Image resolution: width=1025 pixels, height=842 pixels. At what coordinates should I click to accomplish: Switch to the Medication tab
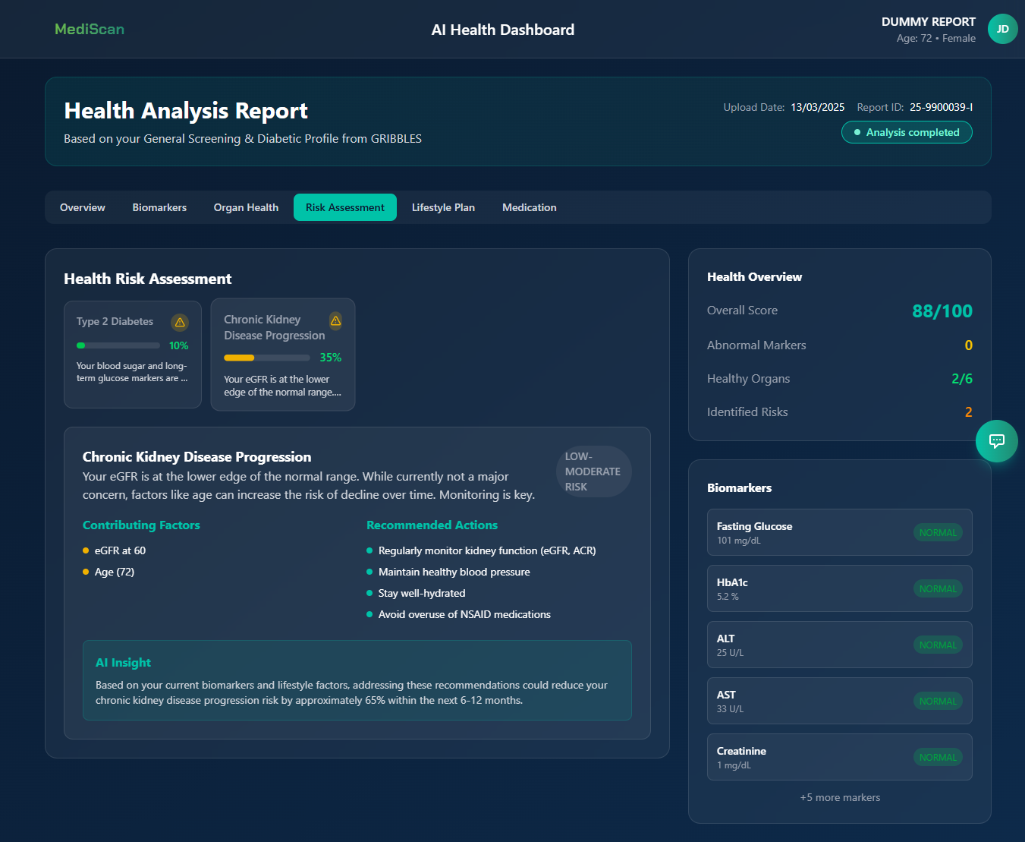530,207
